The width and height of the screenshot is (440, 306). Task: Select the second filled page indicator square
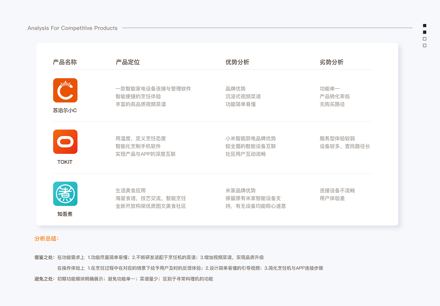[x=425, y=32]
